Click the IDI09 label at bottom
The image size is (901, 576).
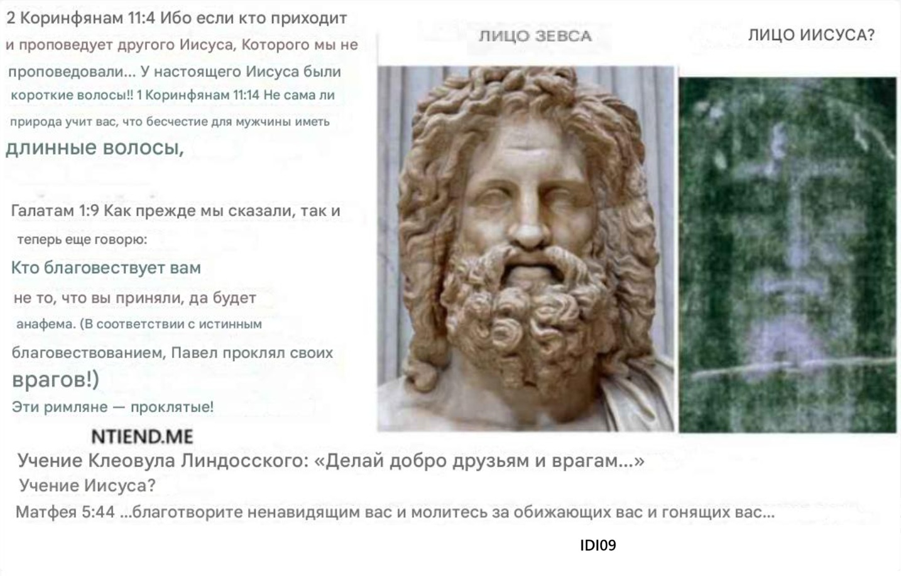point(598,545)
